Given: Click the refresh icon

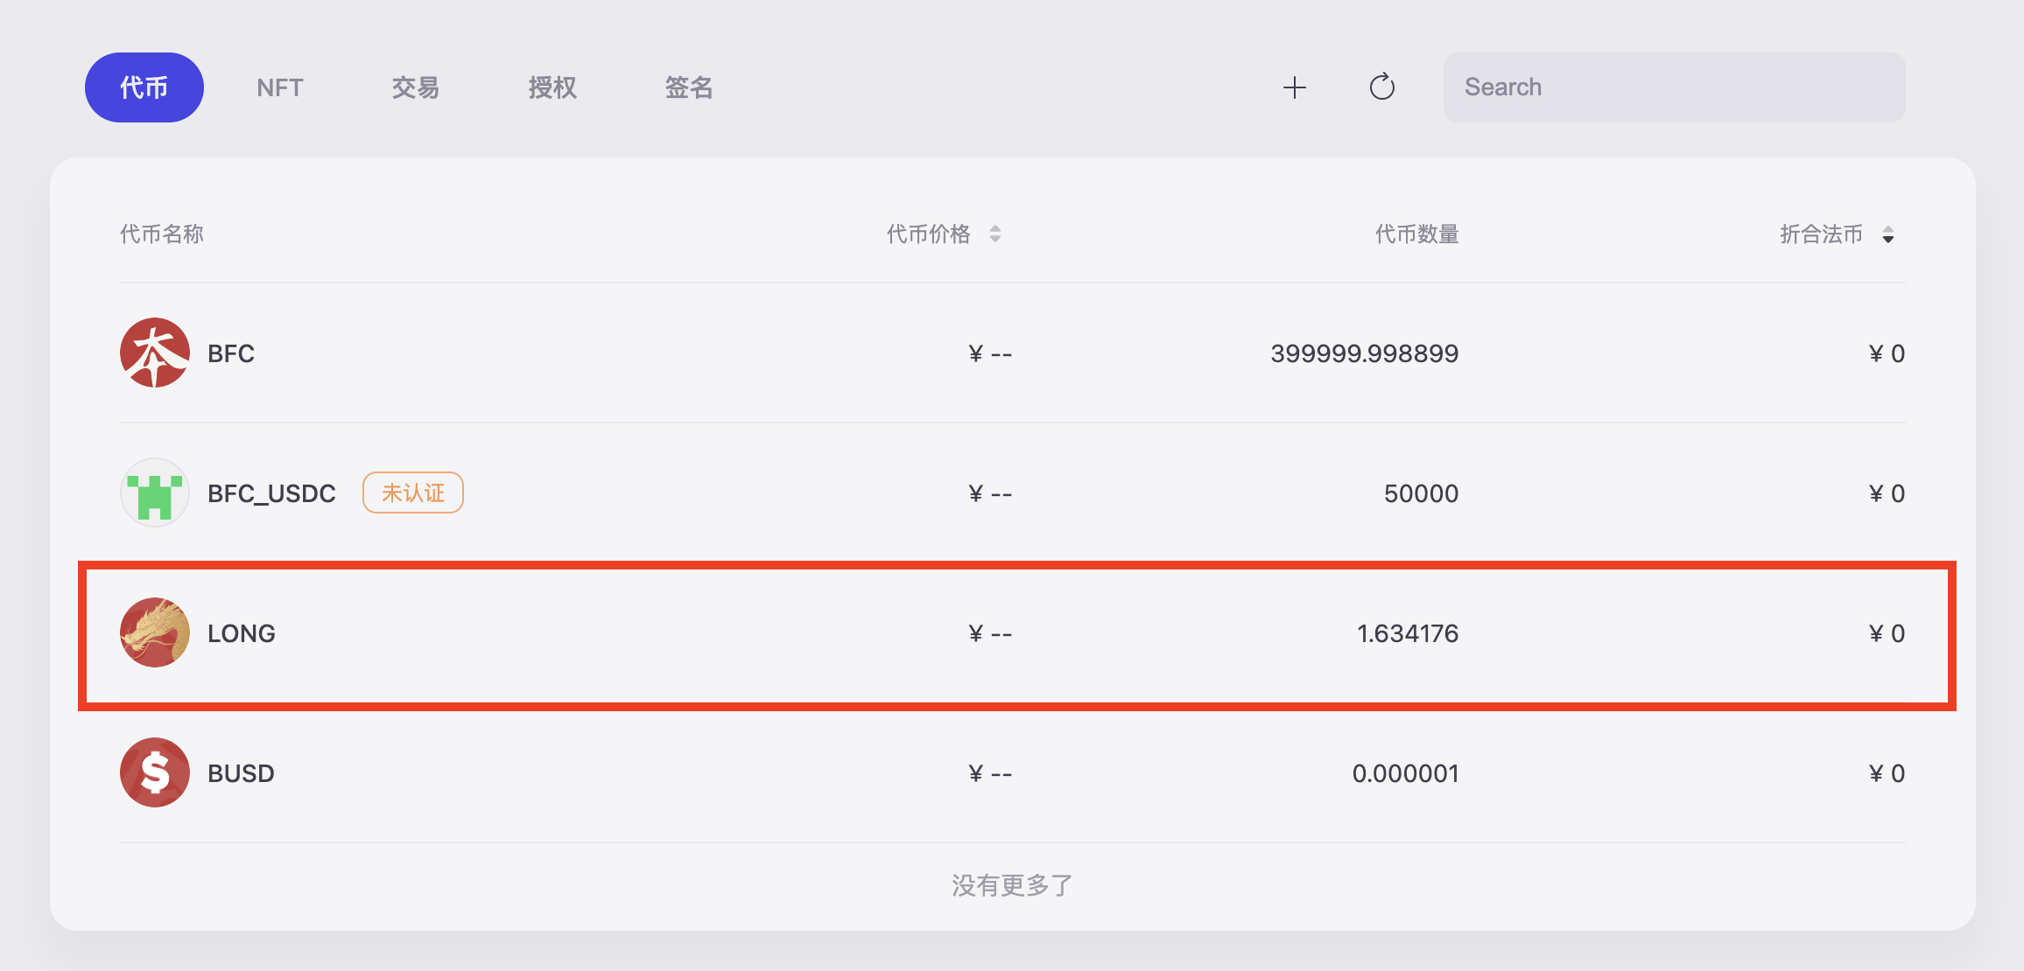Looking at the screenshot, I should [x=1381, y=87].
